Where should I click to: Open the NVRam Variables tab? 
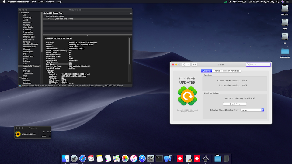coord(231,71)
